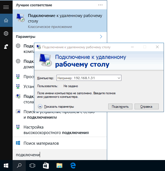
Task: Open Task View from the taskbar
Action: [33, 165]
